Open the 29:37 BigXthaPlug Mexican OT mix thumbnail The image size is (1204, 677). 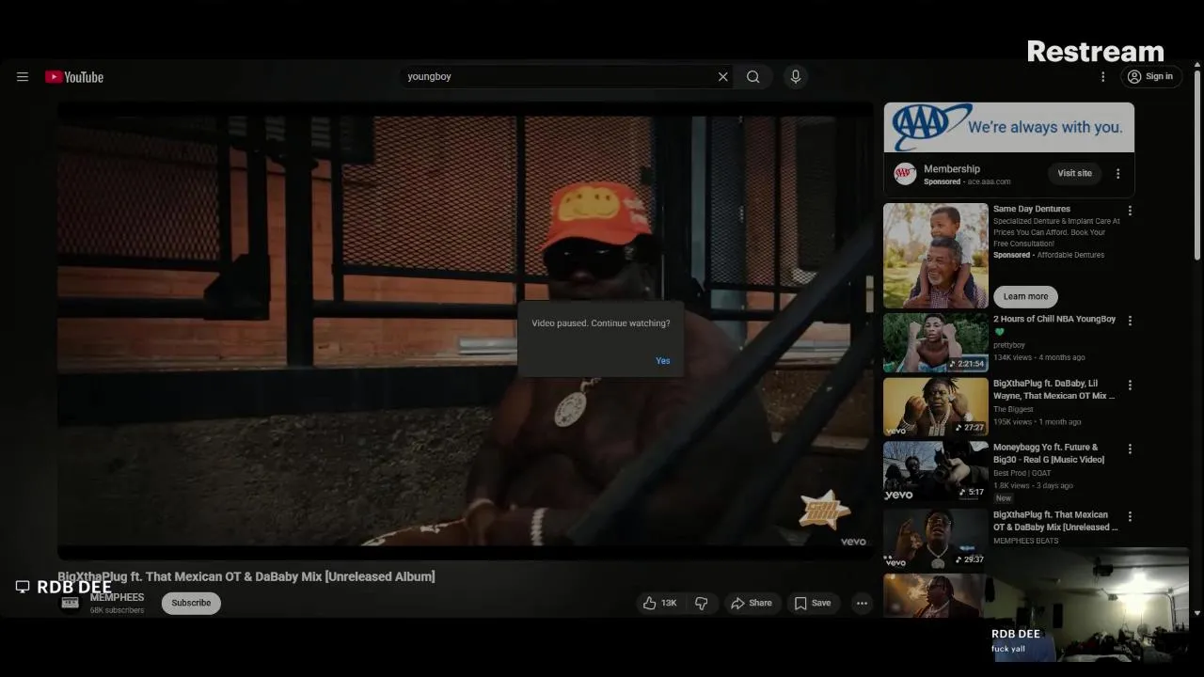[936, 539]
